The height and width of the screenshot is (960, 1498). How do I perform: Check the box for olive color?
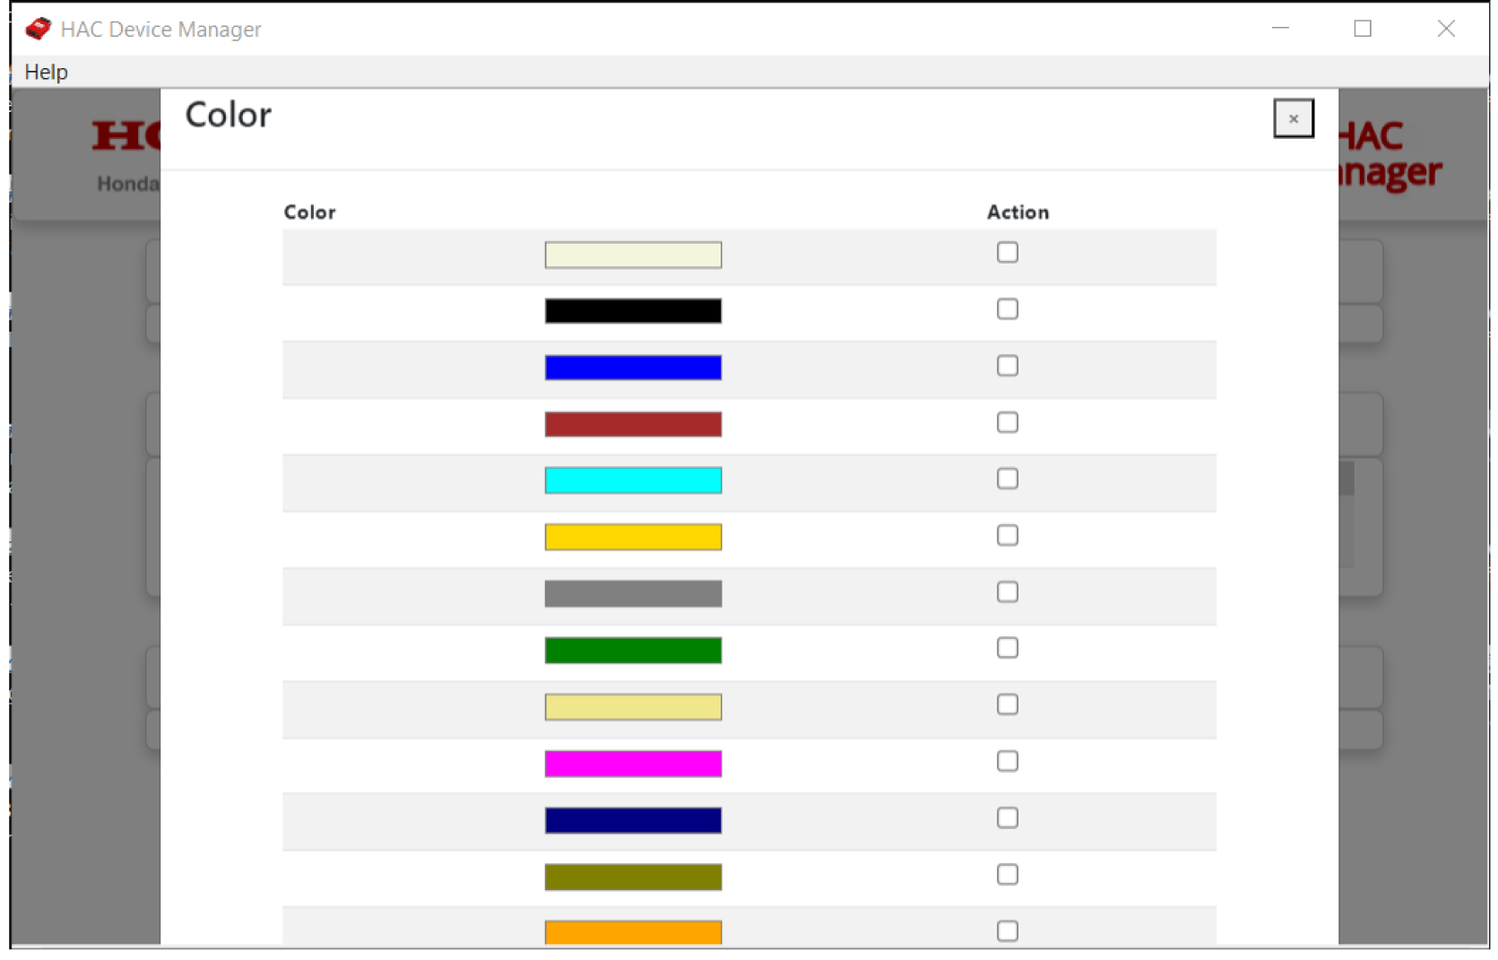tap(1007, 874)
